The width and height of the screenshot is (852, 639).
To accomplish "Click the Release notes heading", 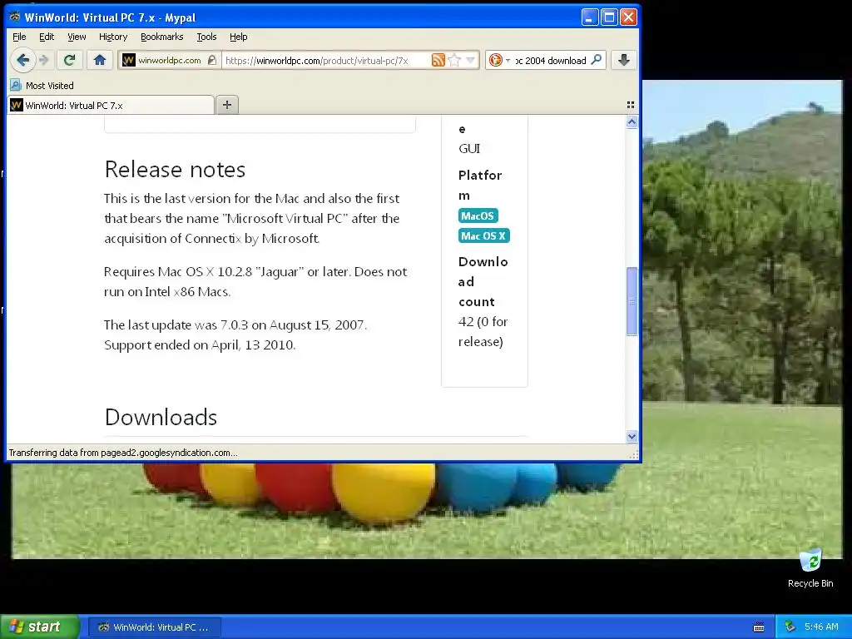I will (175, 170).
